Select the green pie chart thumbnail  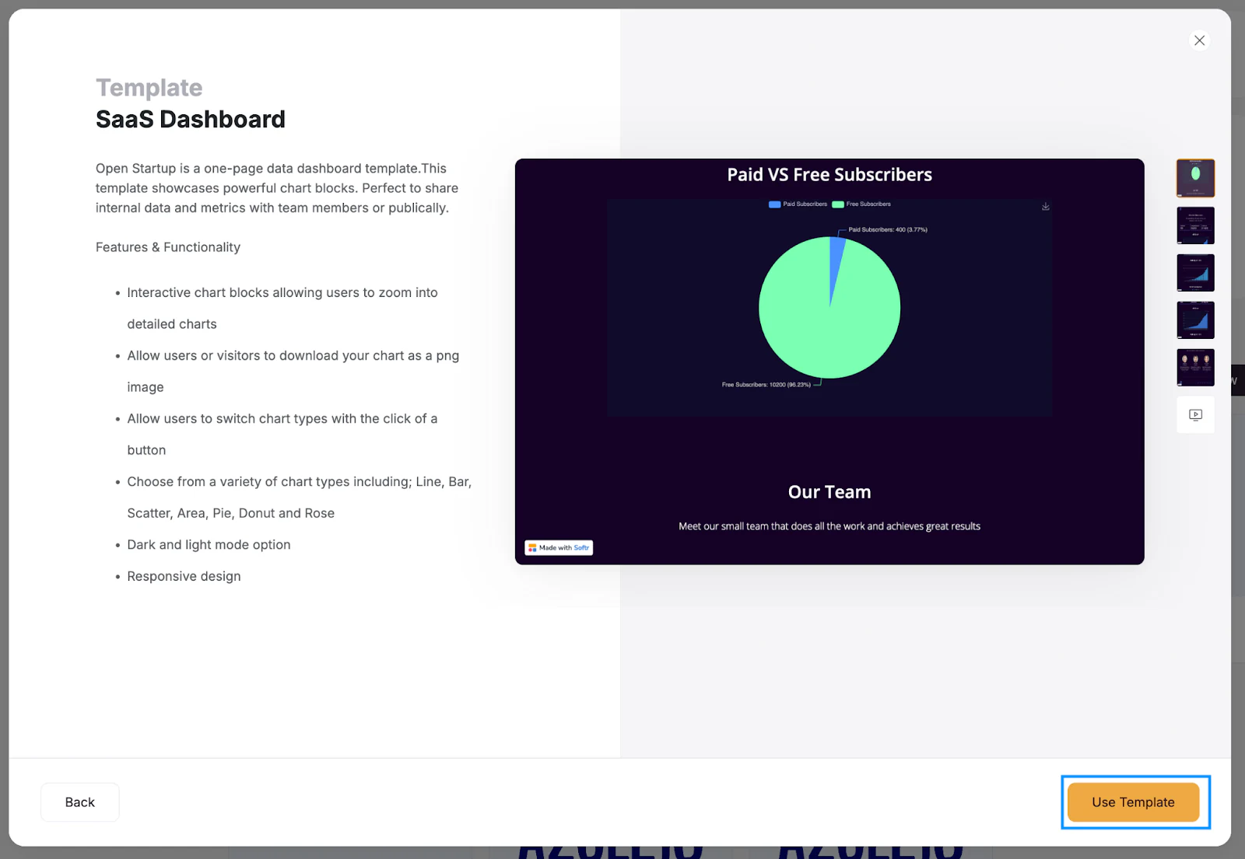1196,178
